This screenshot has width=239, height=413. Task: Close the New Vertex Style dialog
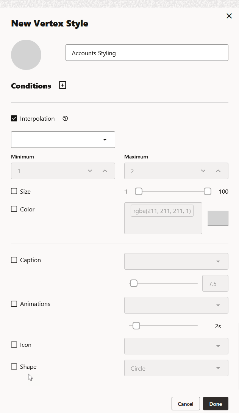coord(229,16)
